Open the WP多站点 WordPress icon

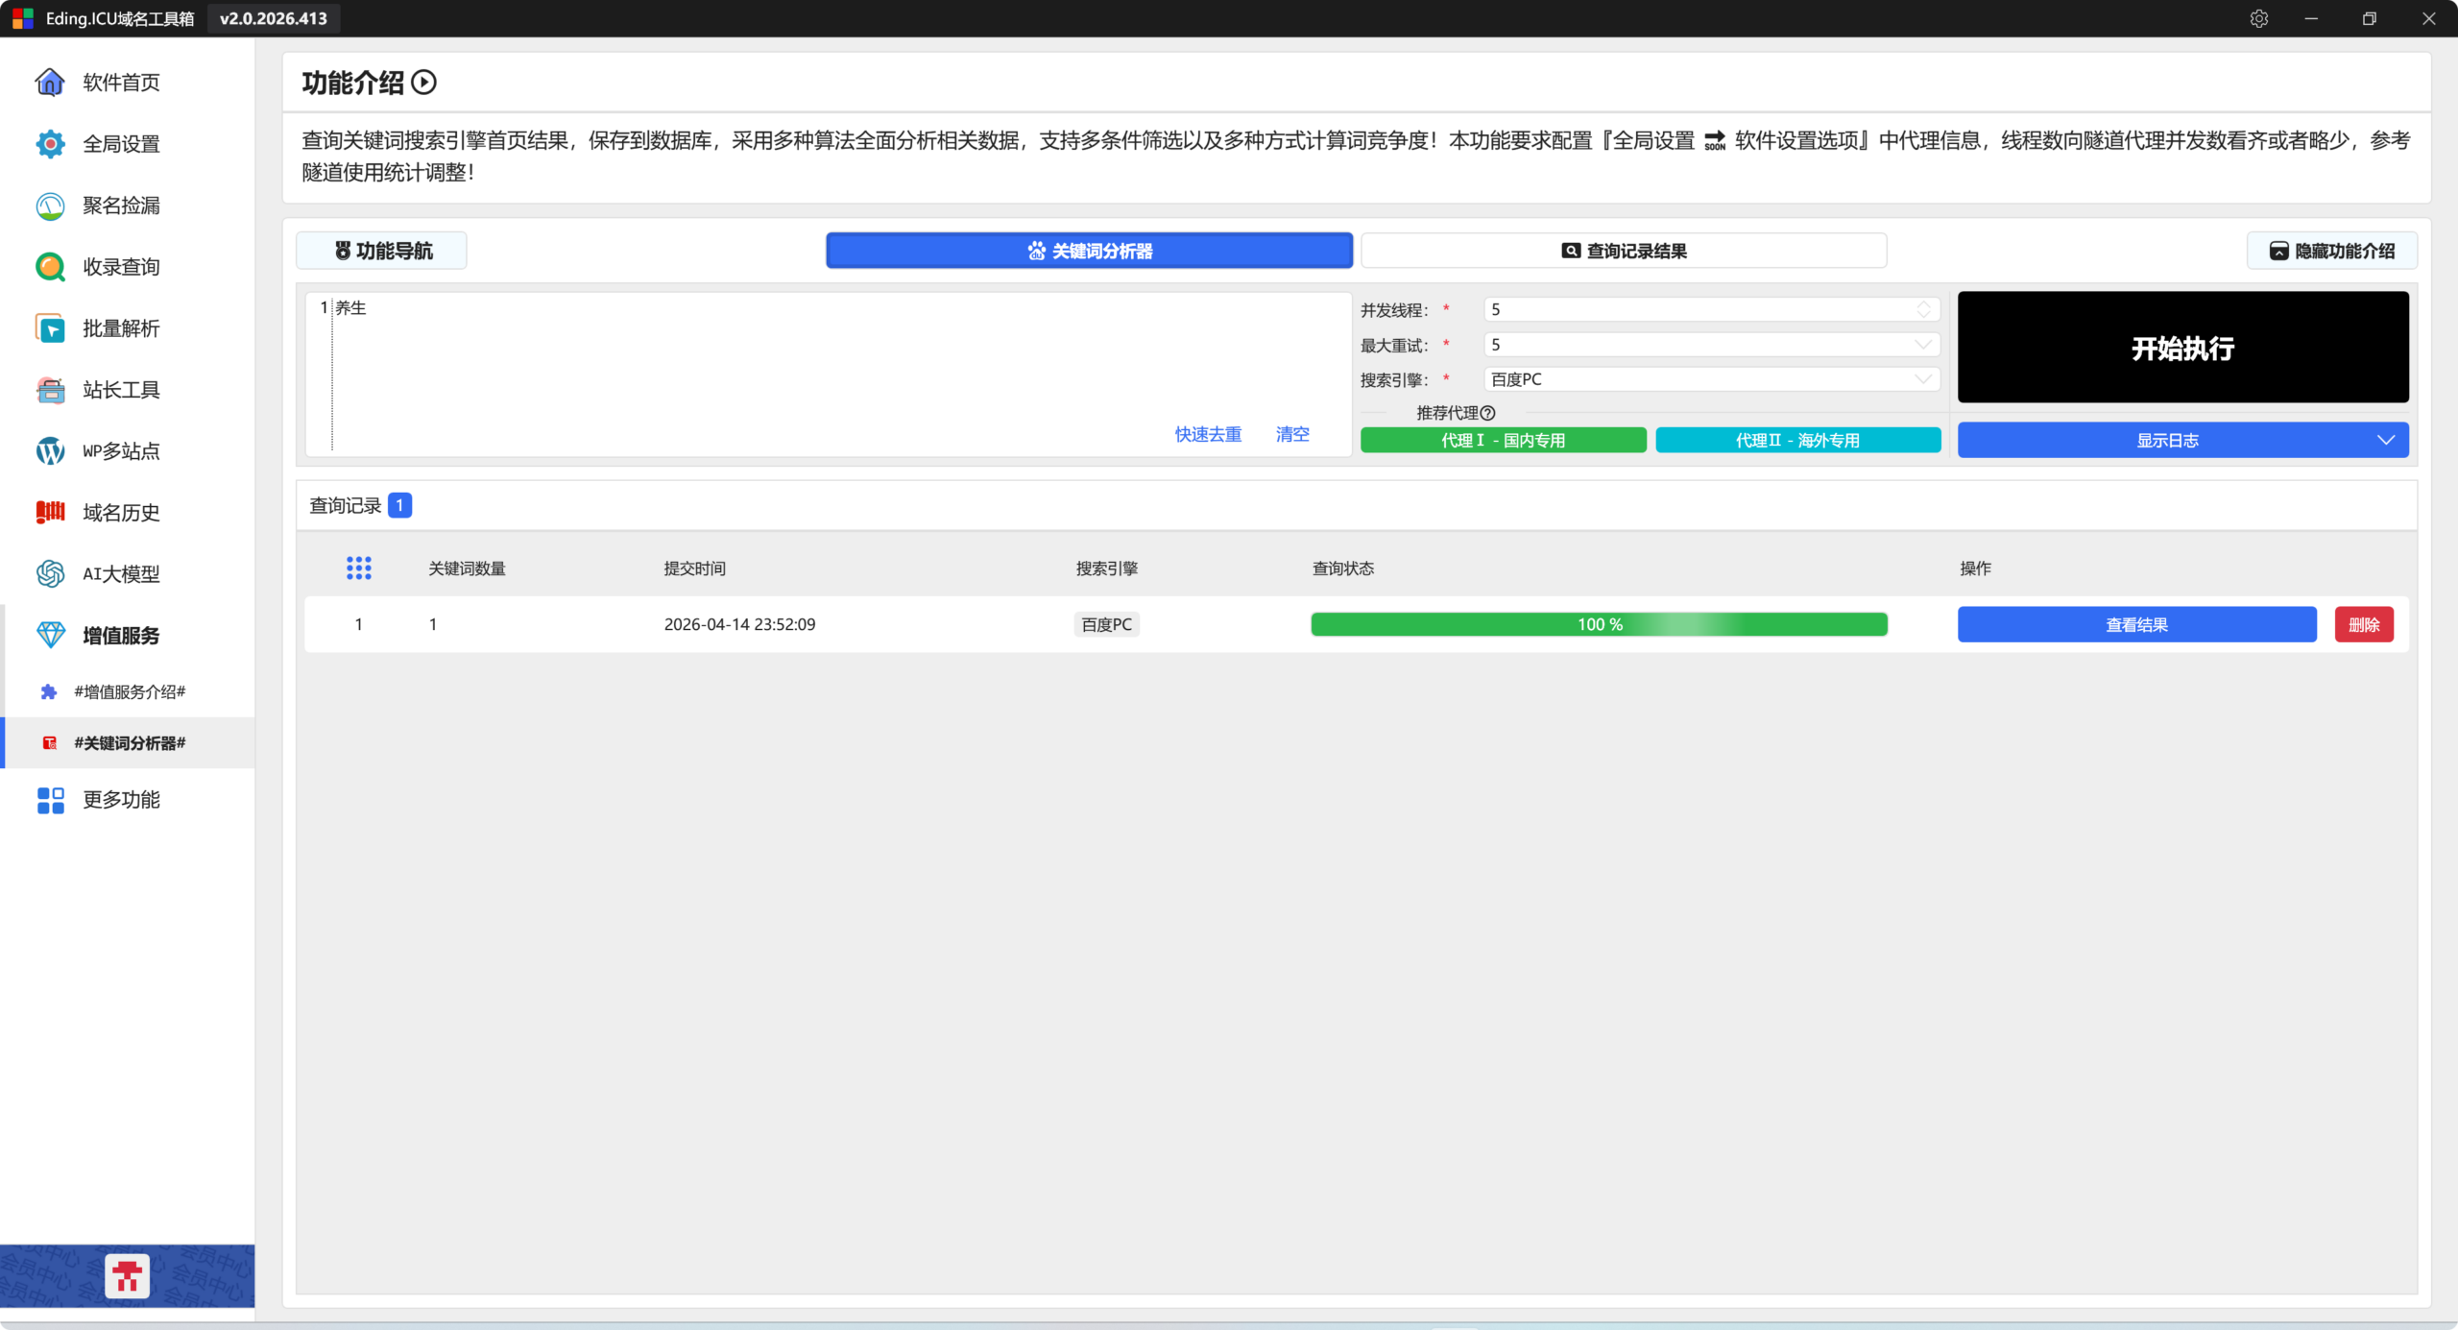[x=50, y=451]
